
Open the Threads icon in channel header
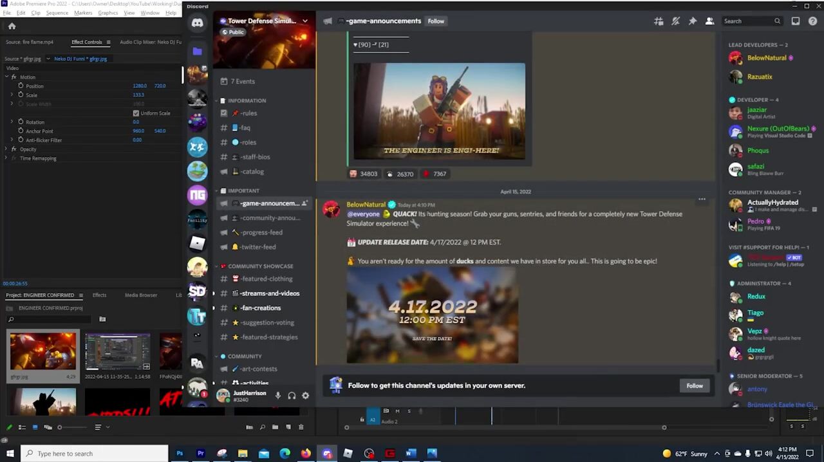(x=659, y=21)
